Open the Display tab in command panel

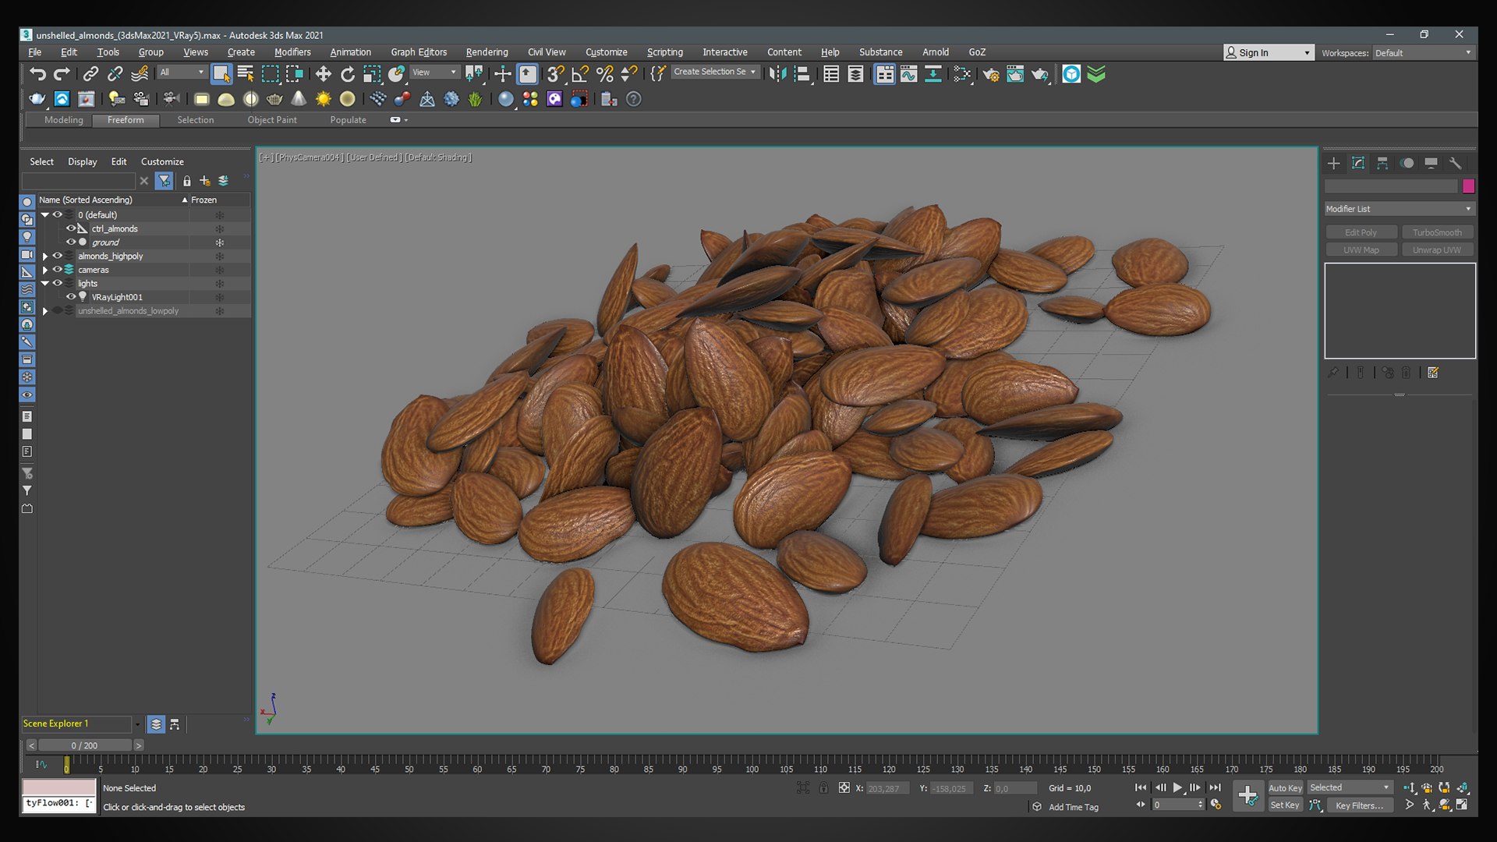coord(1431,163)
